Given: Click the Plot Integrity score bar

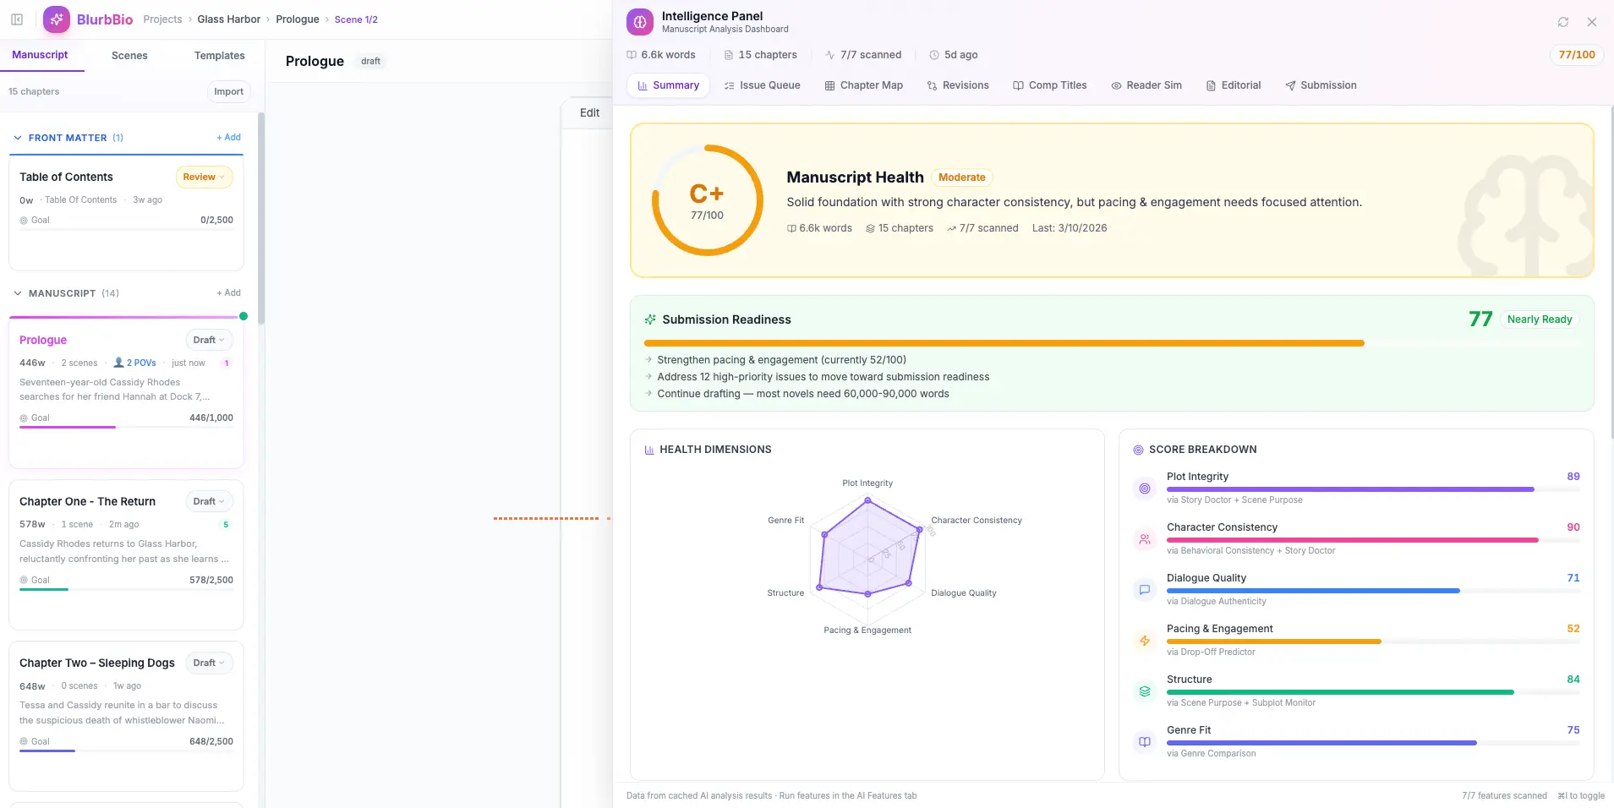Looking at the screenshot, I should click(1373, 489).
